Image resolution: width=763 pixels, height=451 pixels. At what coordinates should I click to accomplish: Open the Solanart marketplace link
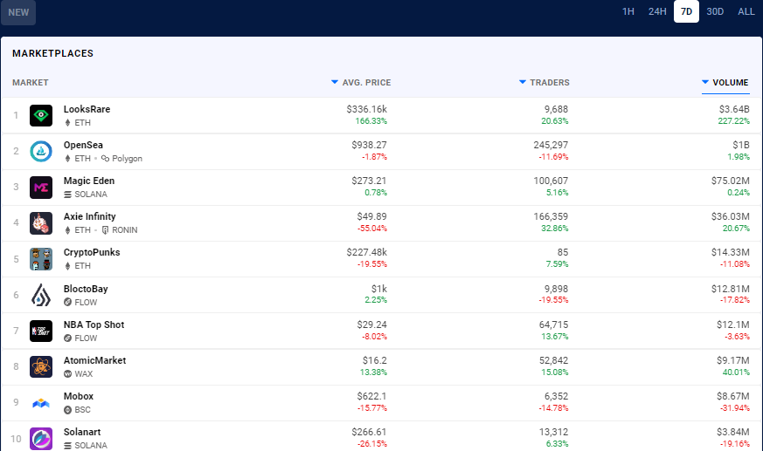(x=82, y=432)
